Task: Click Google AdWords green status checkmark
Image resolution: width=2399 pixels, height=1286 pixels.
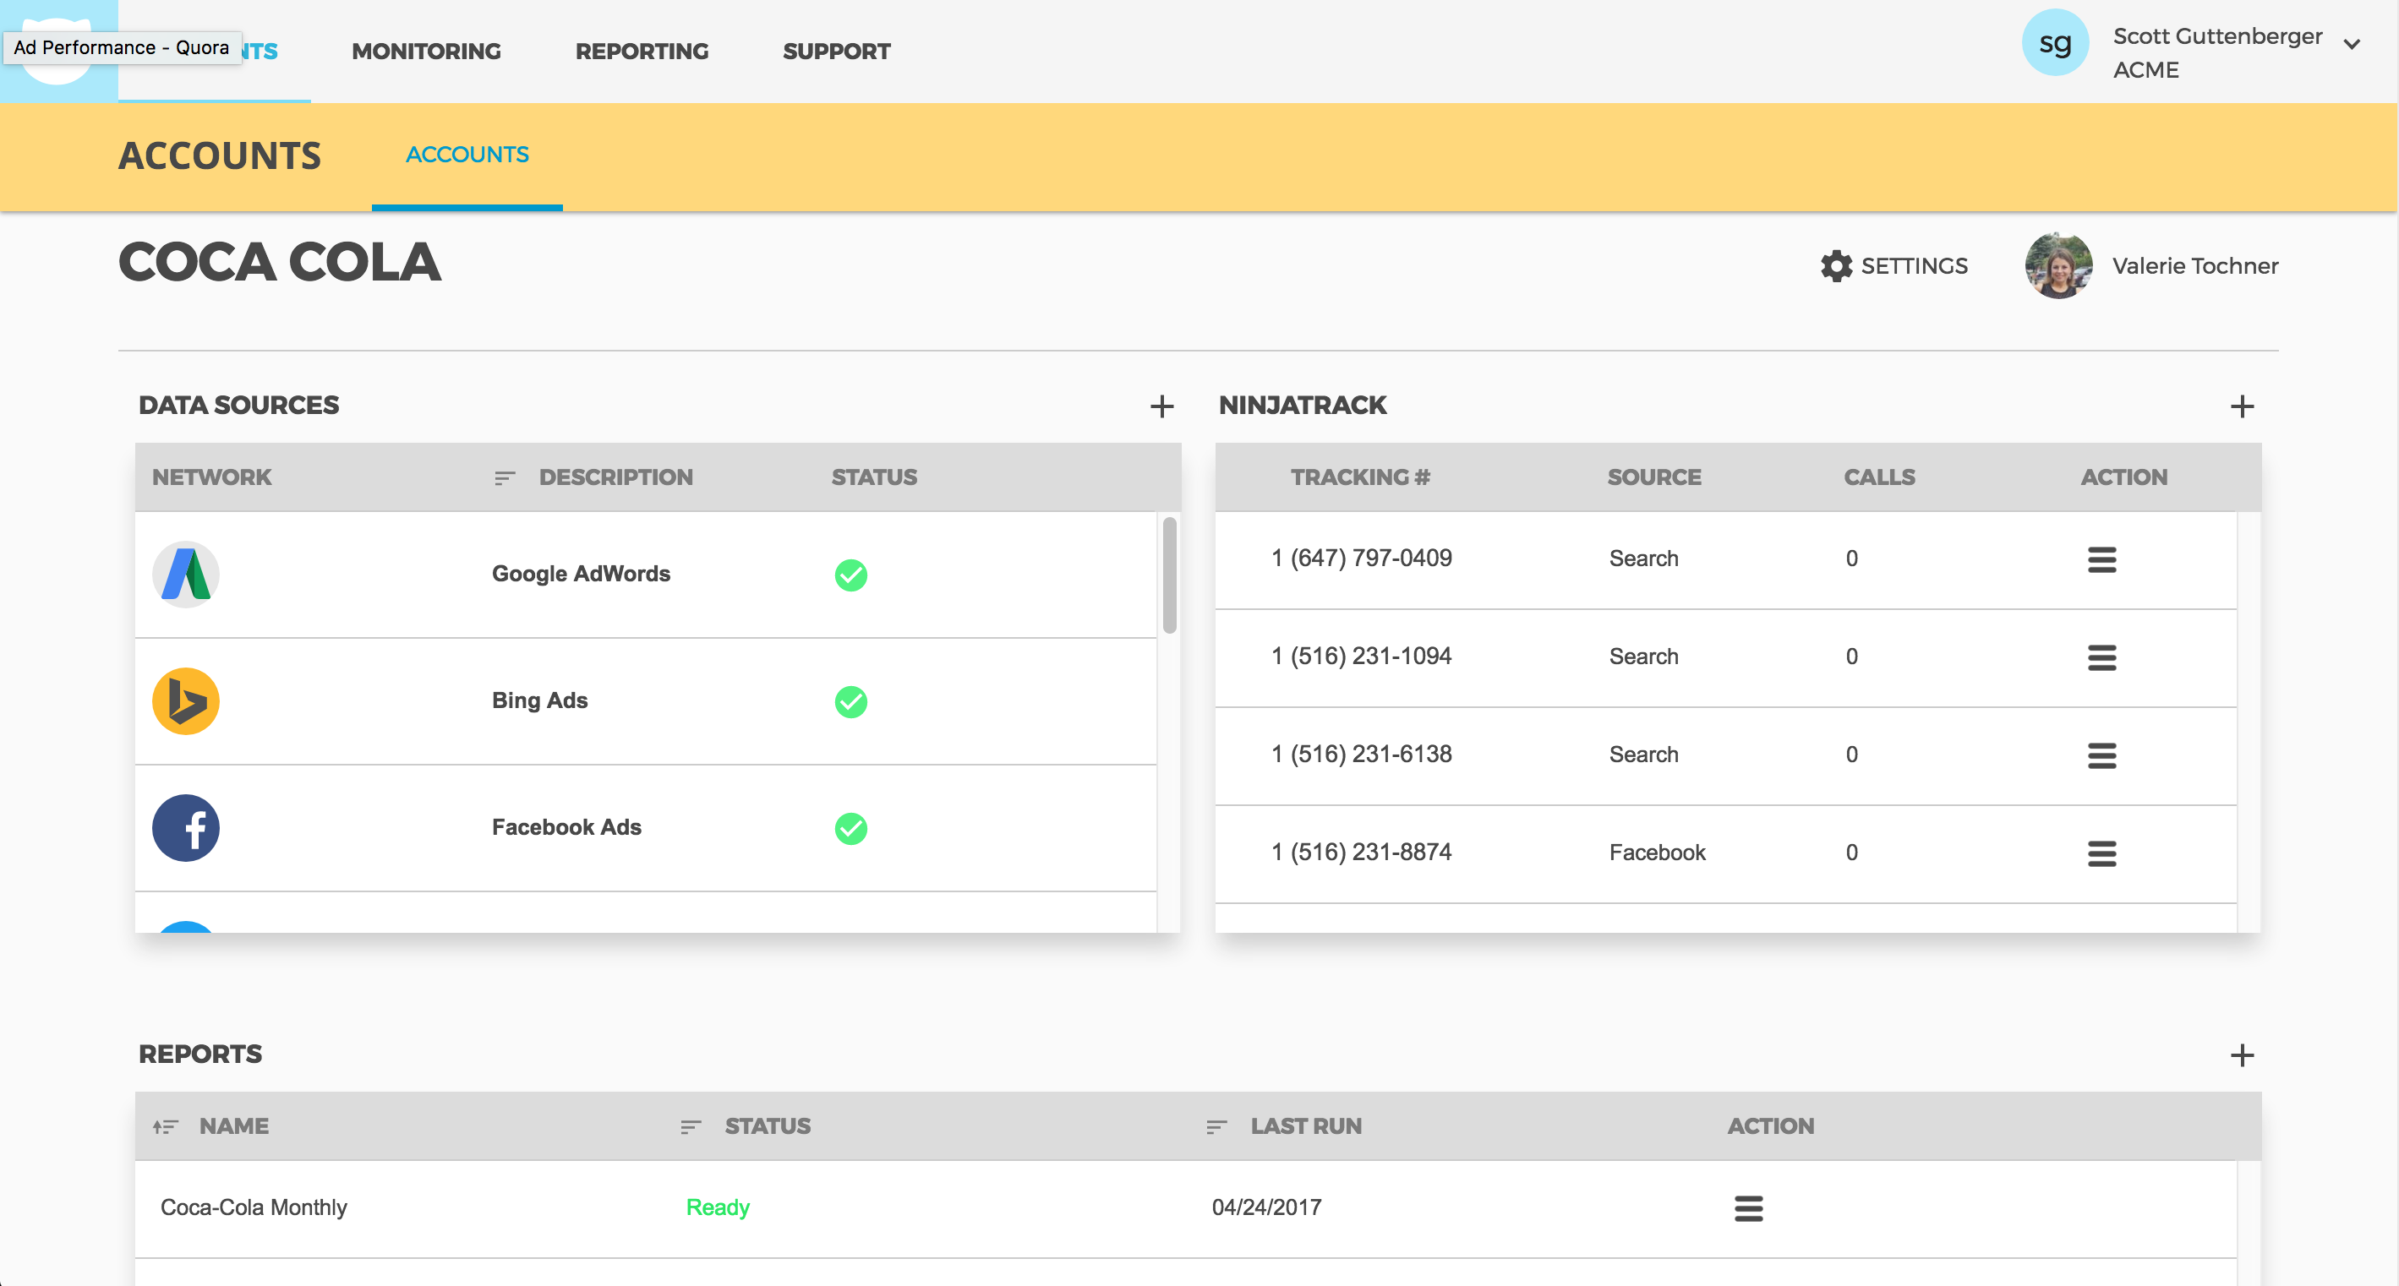Action: point(850,575)
